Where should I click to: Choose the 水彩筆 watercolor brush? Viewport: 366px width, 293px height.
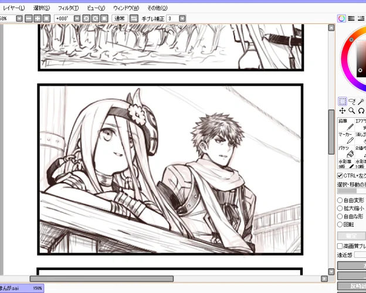coord(346,163)
